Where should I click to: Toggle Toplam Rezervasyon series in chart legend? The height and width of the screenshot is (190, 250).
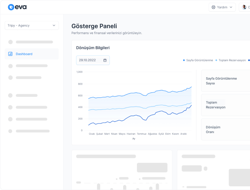point(232,60)
